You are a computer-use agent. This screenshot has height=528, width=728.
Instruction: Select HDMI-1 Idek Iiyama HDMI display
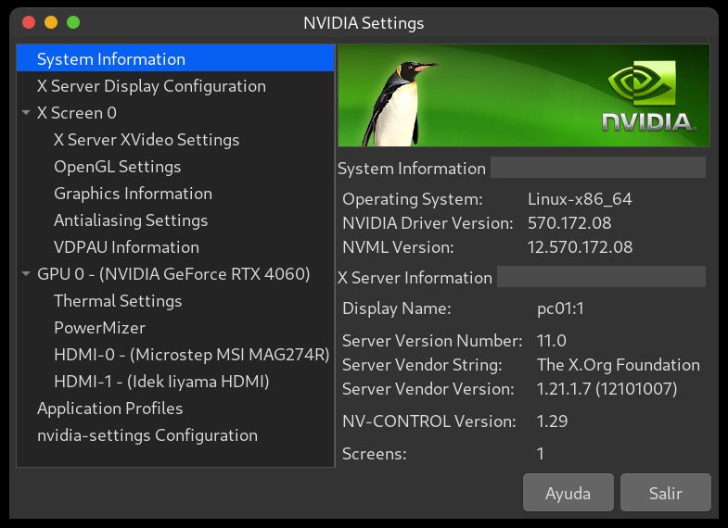click(x=161, y=382)
